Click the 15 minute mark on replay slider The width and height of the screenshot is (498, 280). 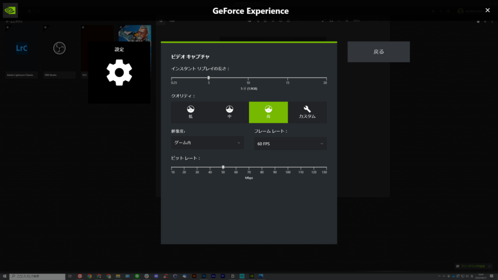pos(287,82)
